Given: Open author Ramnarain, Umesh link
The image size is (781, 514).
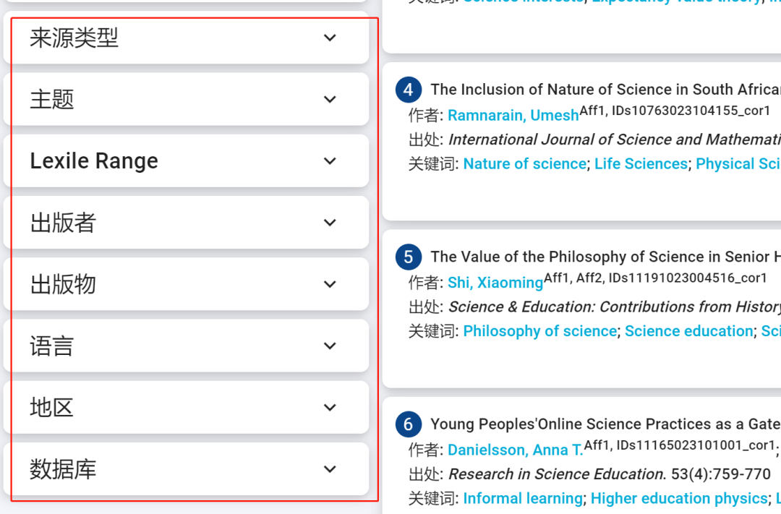Looking at the screenshot, I should (513, 116).
